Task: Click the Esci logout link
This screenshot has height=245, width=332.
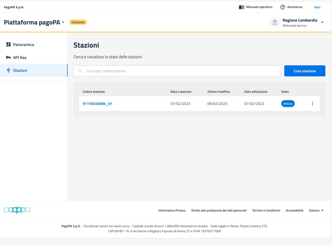Action: [317, 7]
